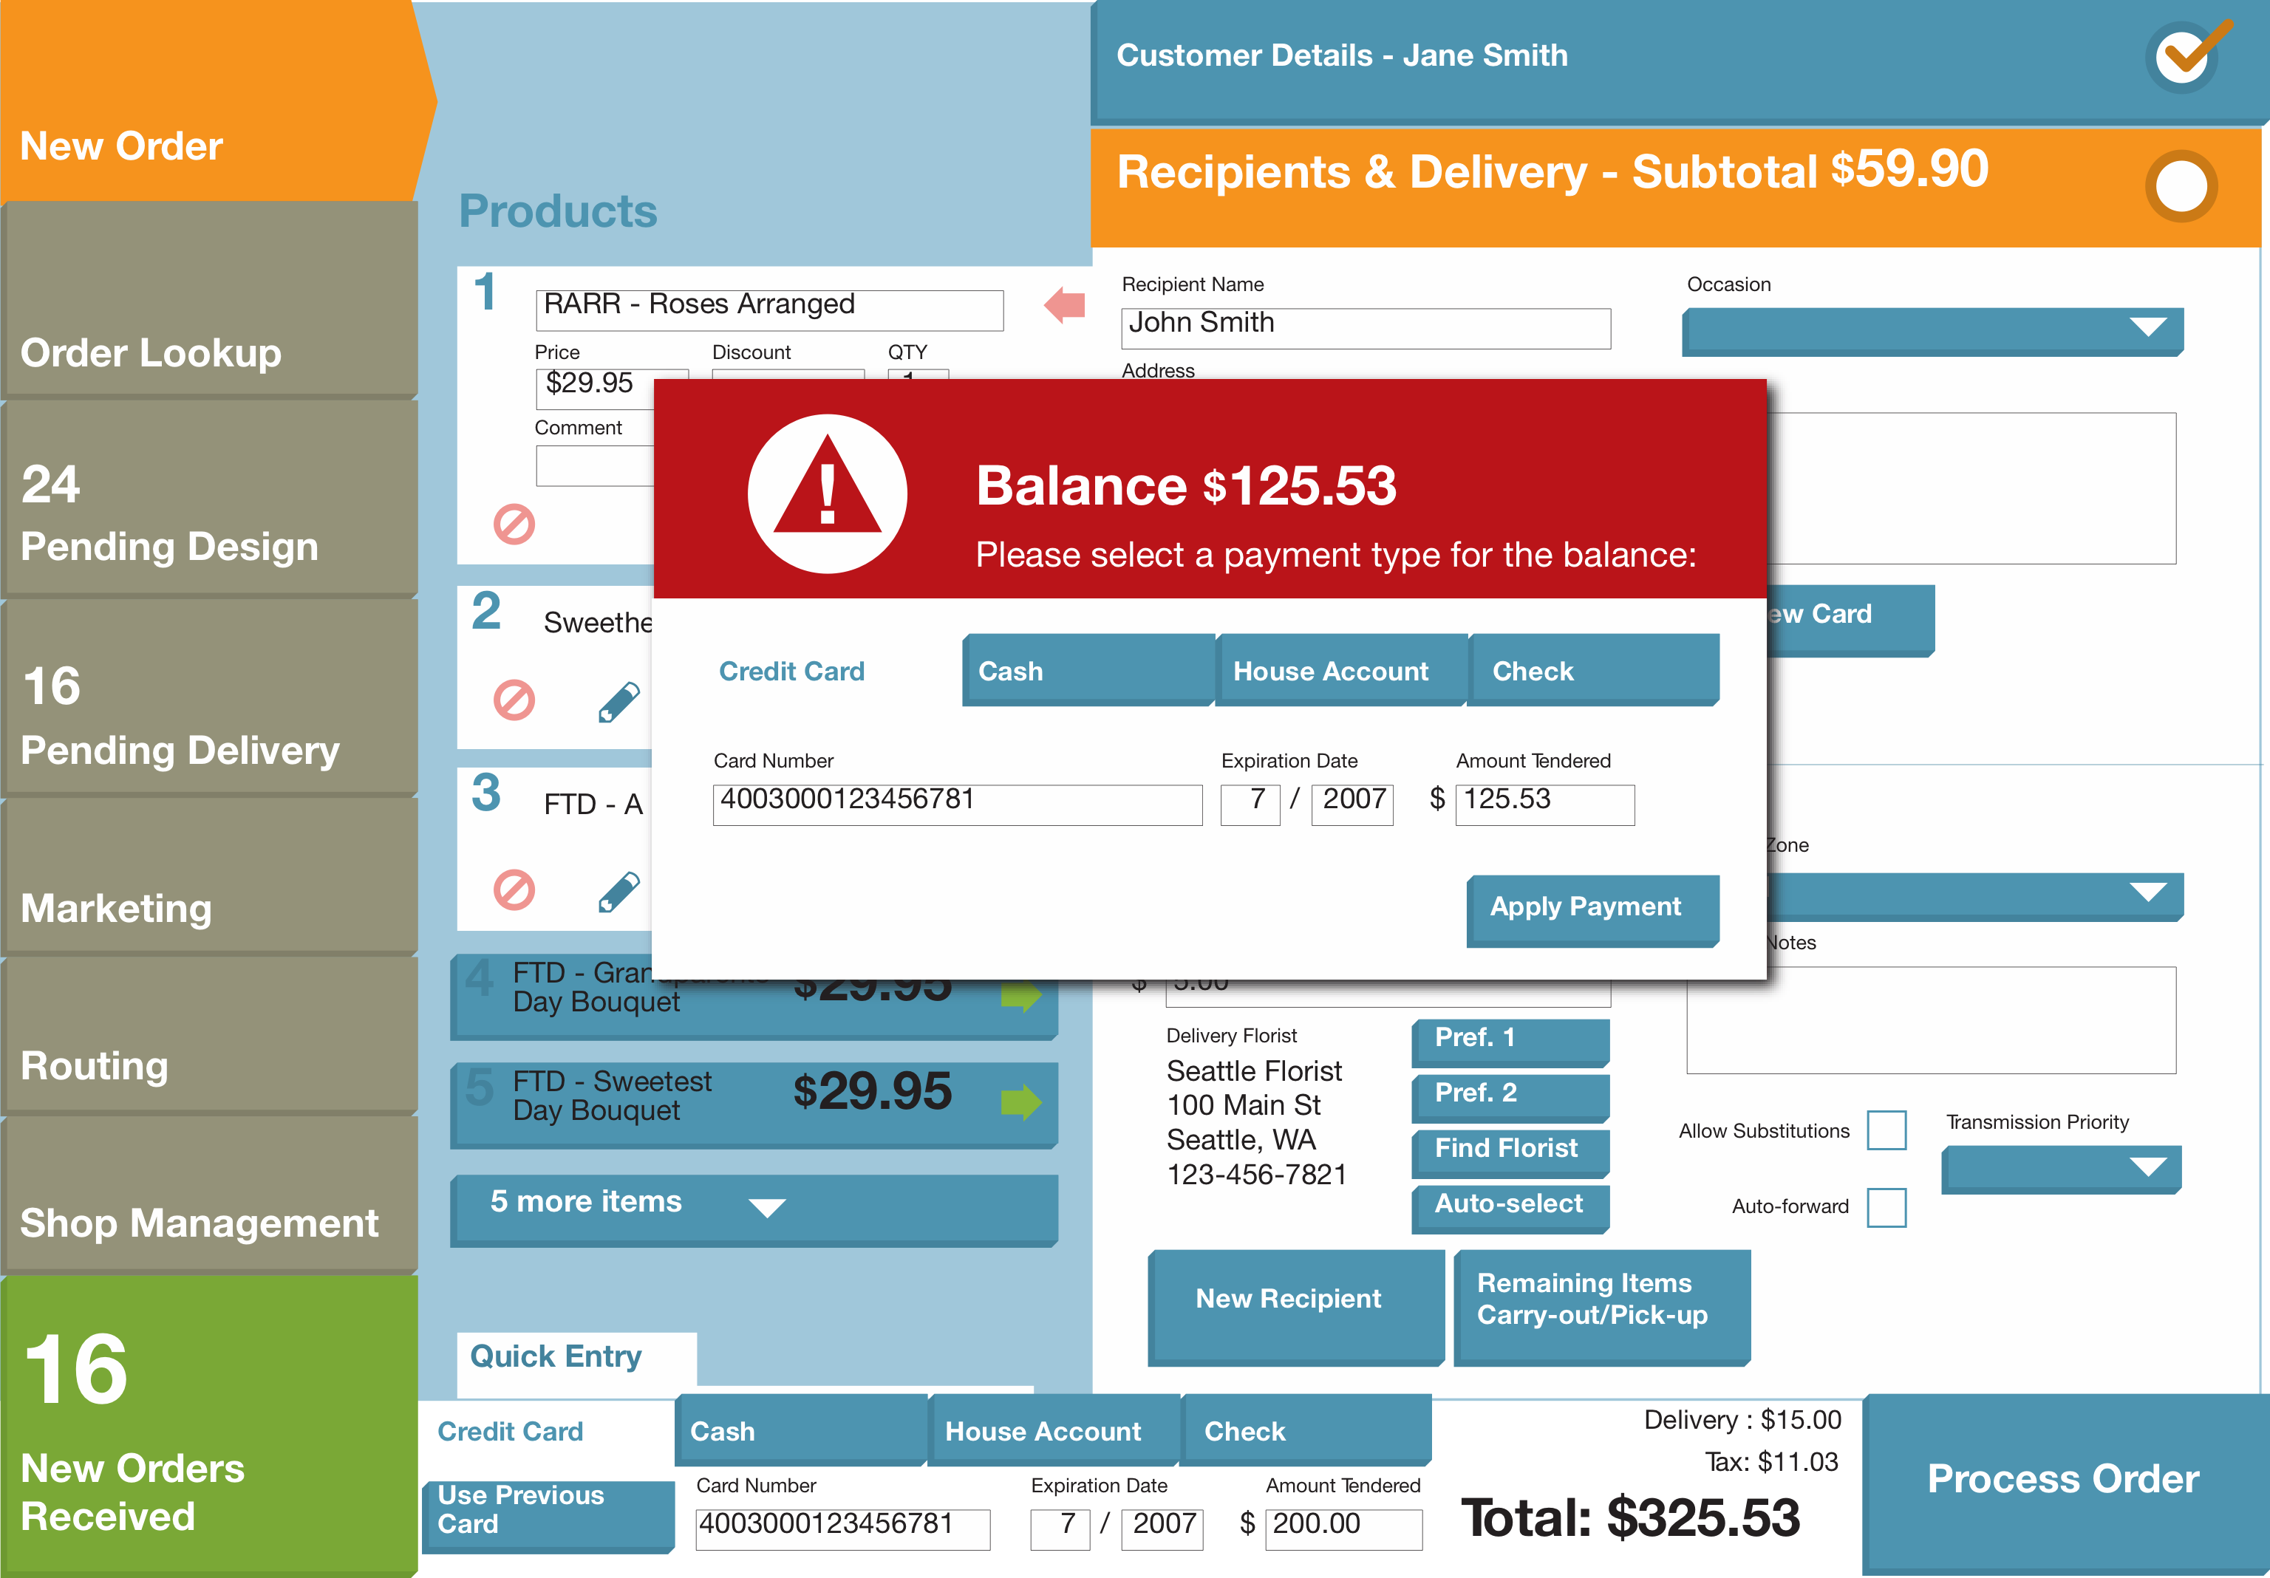Click the Apply Payment button
The height and width of the screenshot is (1578, 2270).
(x=1592, y=906)
